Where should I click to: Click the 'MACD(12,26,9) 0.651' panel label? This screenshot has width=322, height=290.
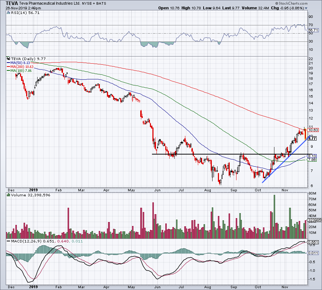[x=33, y=241]
